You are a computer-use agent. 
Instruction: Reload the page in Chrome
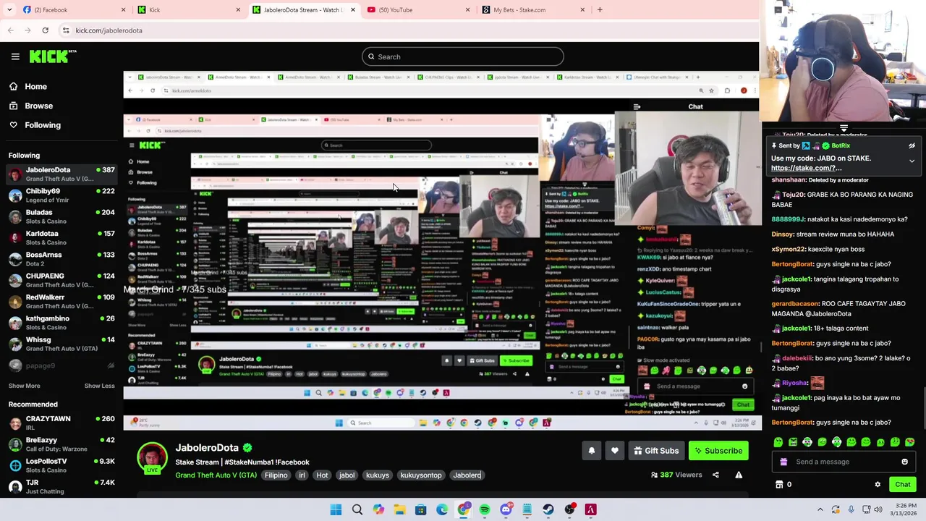tap(45, 30)
